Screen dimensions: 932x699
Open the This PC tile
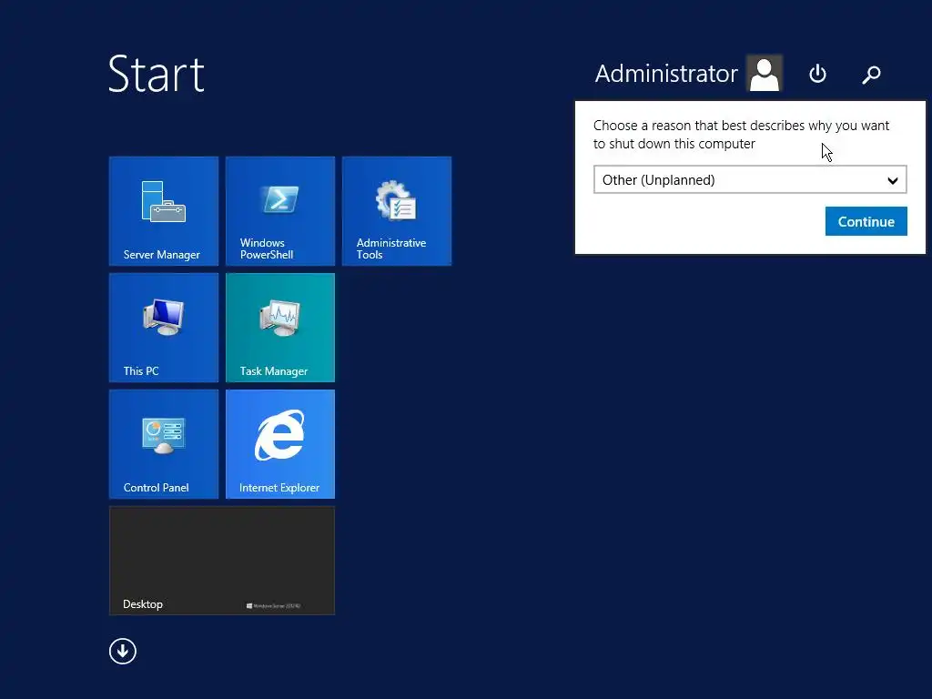164,328
